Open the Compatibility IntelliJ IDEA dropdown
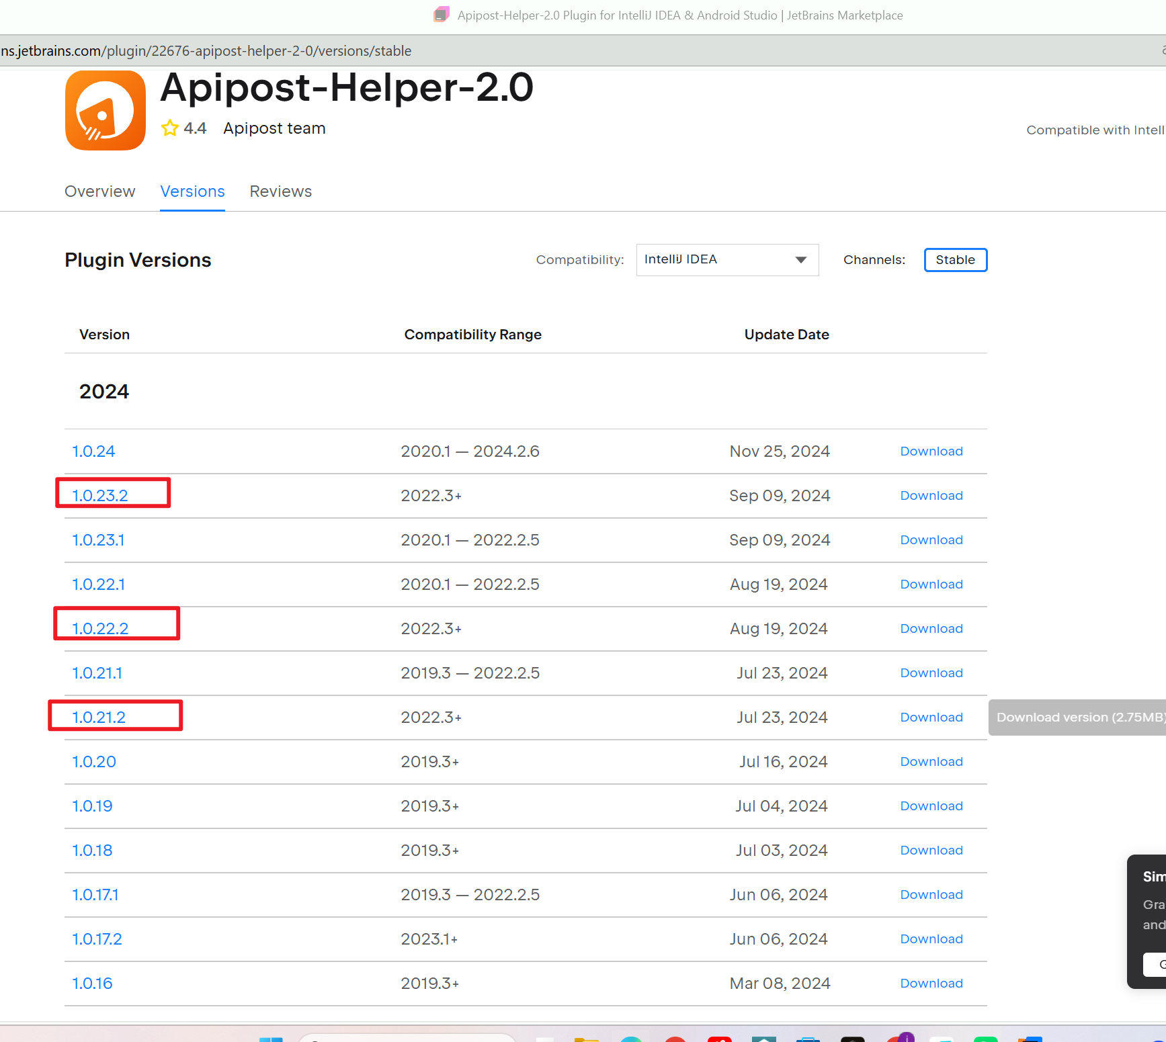Viewport: 1166px width, 1042px height. click(726, 260)
